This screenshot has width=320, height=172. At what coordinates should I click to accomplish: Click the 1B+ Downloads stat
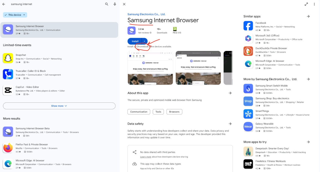point(162,31)
